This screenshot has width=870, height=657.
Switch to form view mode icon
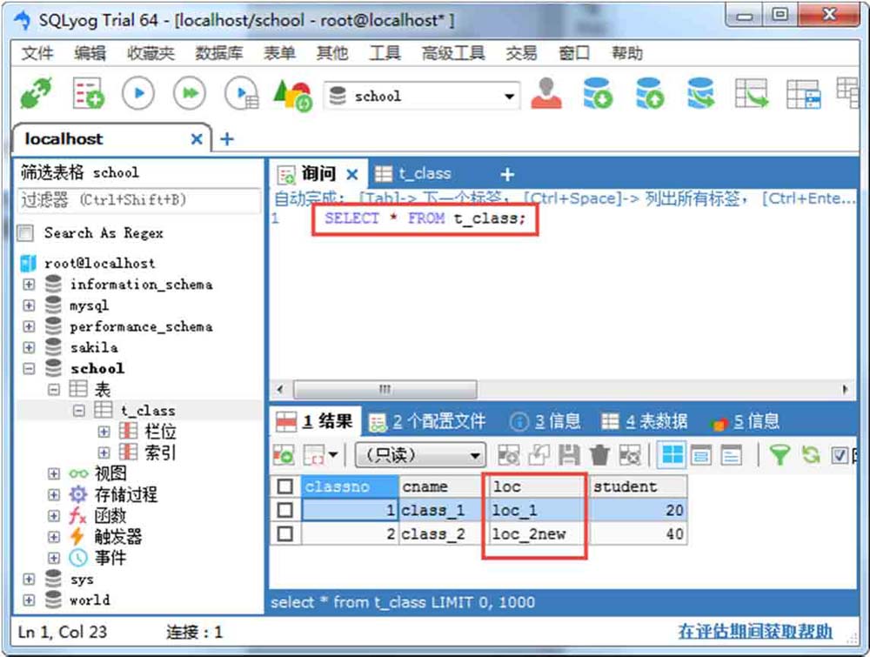coord(701,455)
